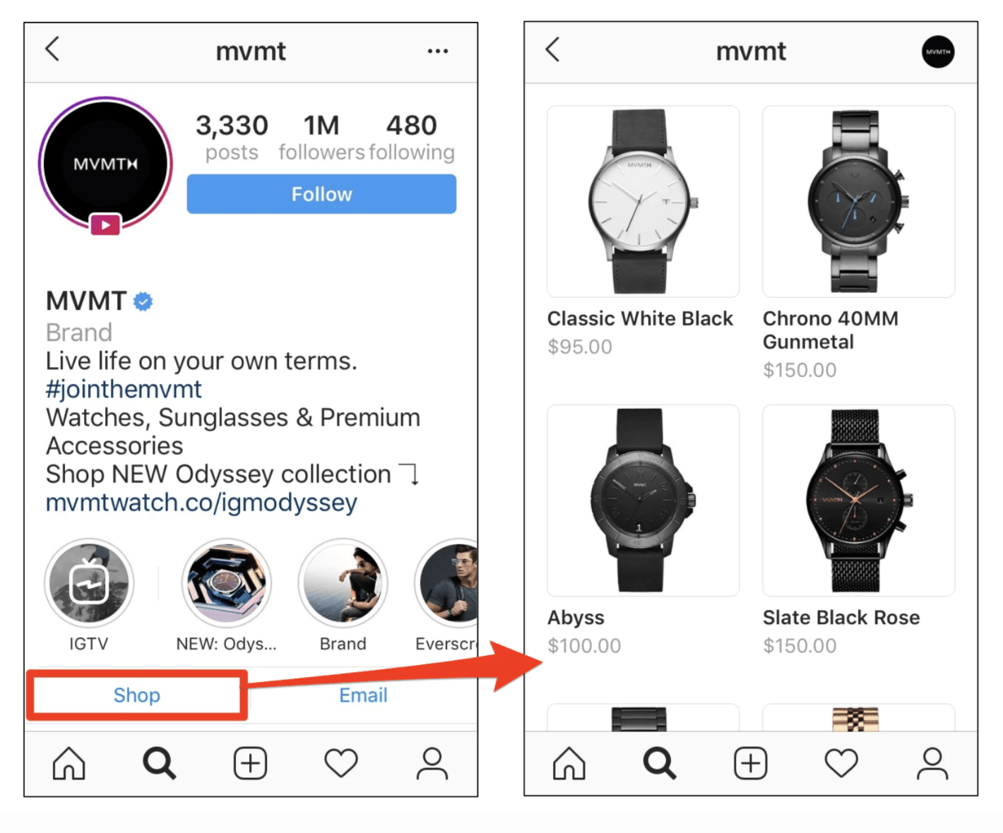
Task: View the MVMT profile picture story
Action: (105, 164)
